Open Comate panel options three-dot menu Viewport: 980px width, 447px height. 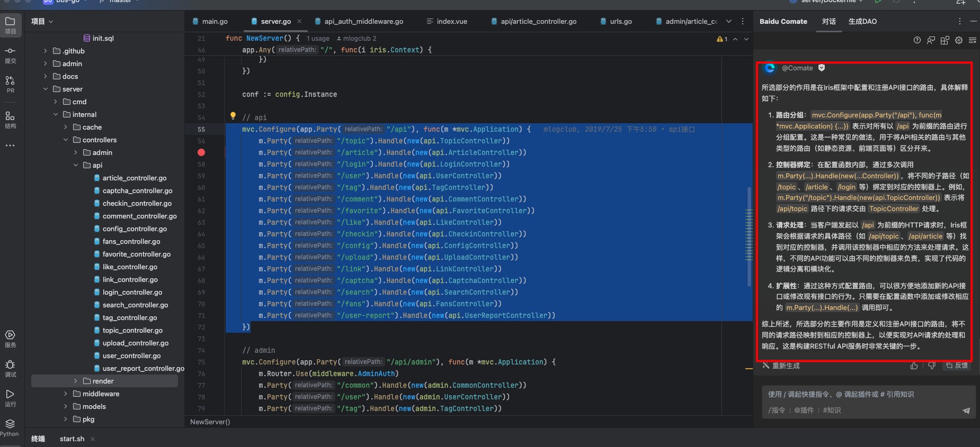coord(959,21)
